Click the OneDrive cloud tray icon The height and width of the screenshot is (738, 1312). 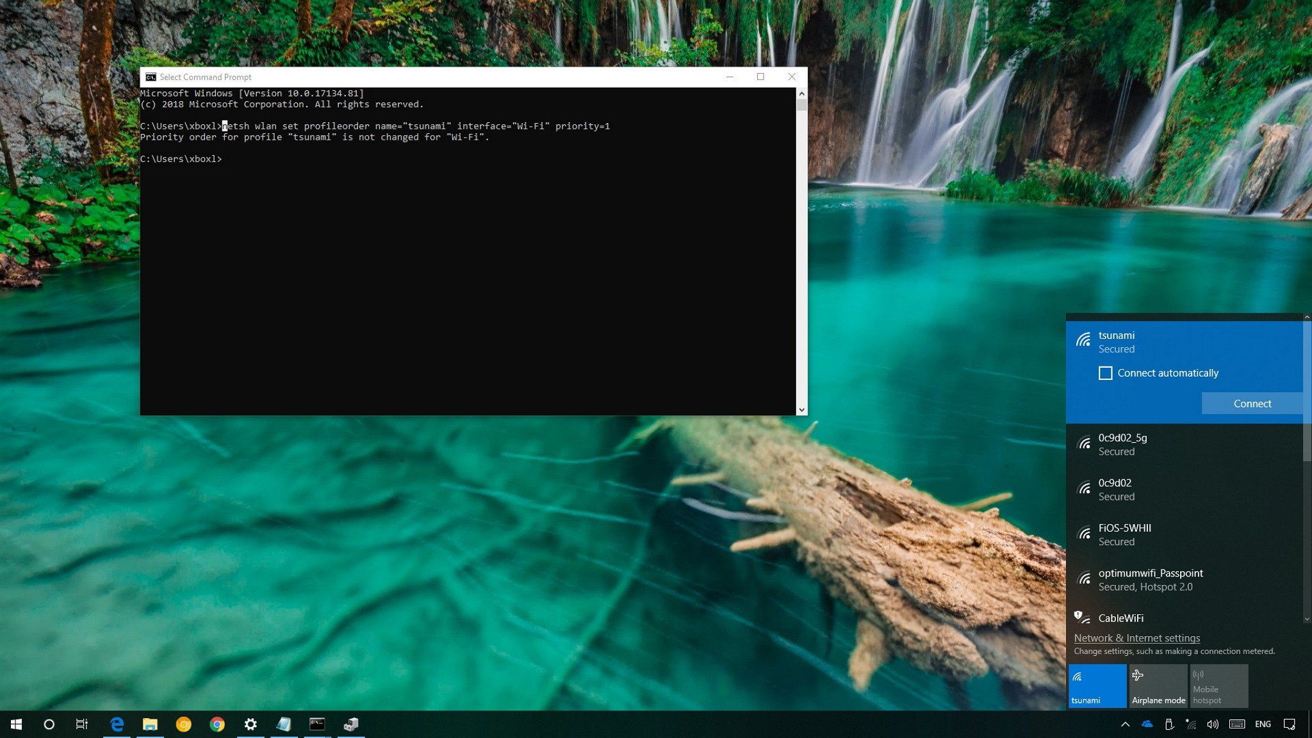pos(1147,725)
